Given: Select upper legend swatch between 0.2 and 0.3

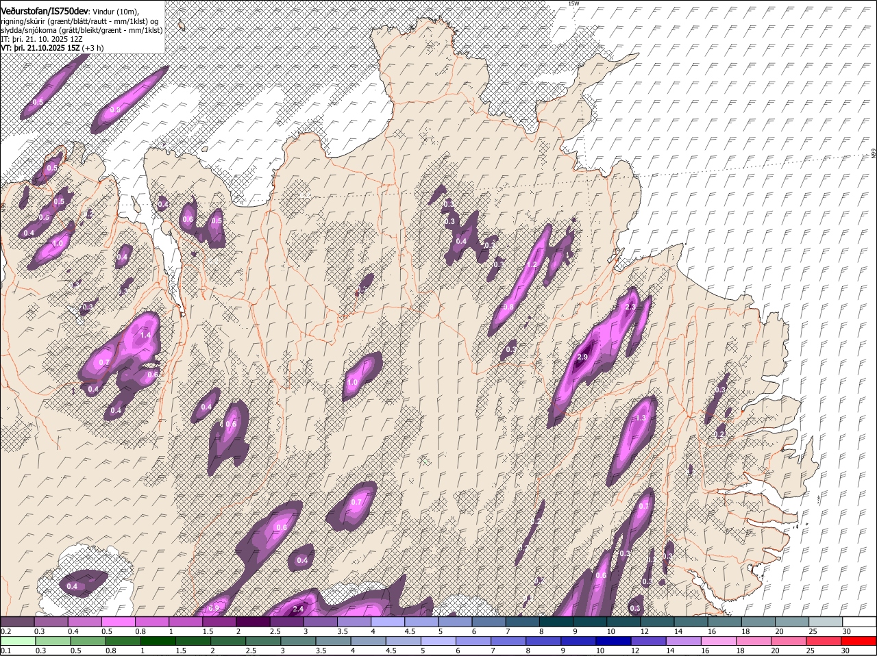Looking at the screenshot, I should [17, 622].
